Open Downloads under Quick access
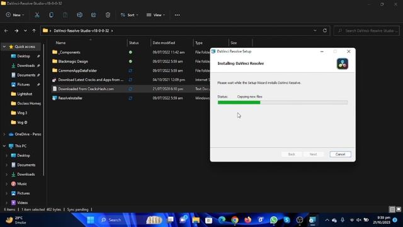The image size is (403, 227). point(26,66)
